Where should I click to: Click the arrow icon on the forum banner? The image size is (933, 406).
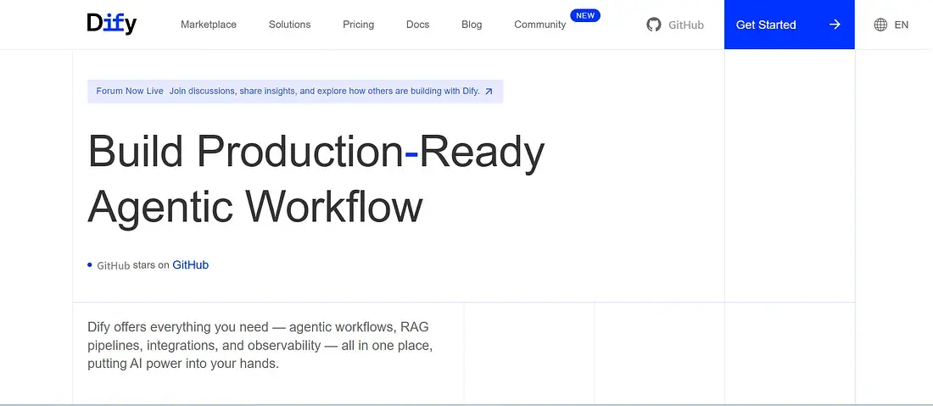click(489, 92)
